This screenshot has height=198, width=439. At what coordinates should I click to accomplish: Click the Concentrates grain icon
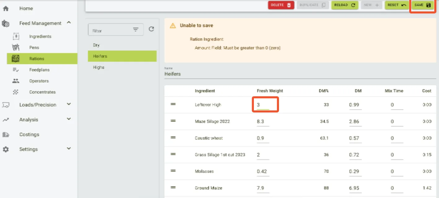point(16,92)
